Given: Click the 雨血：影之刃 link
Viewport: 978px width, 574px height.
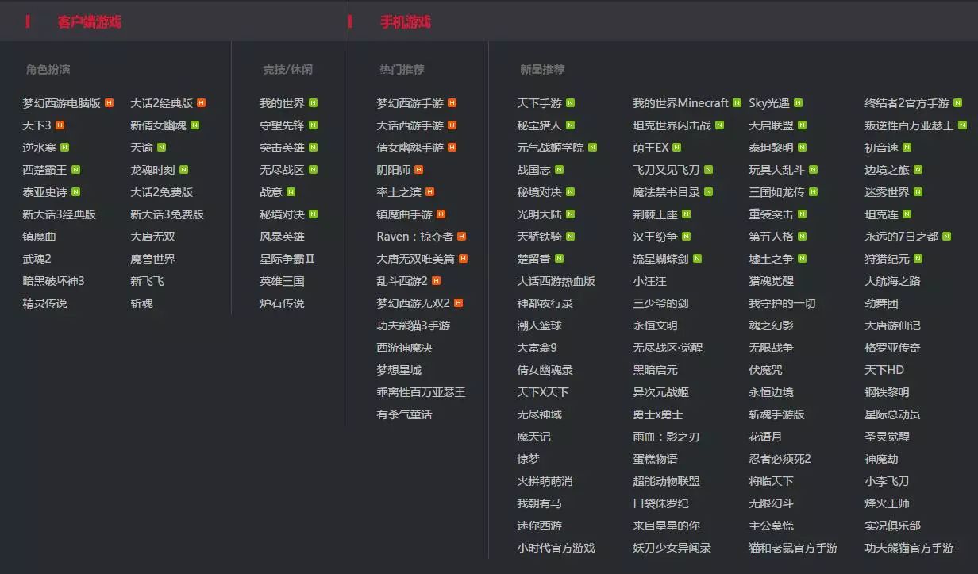Looking at the screenshot, I should coord(666,437).
